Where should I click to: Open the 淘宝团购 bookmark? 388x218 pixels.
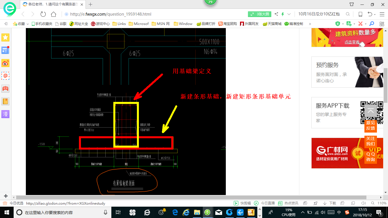pos(228,24)
